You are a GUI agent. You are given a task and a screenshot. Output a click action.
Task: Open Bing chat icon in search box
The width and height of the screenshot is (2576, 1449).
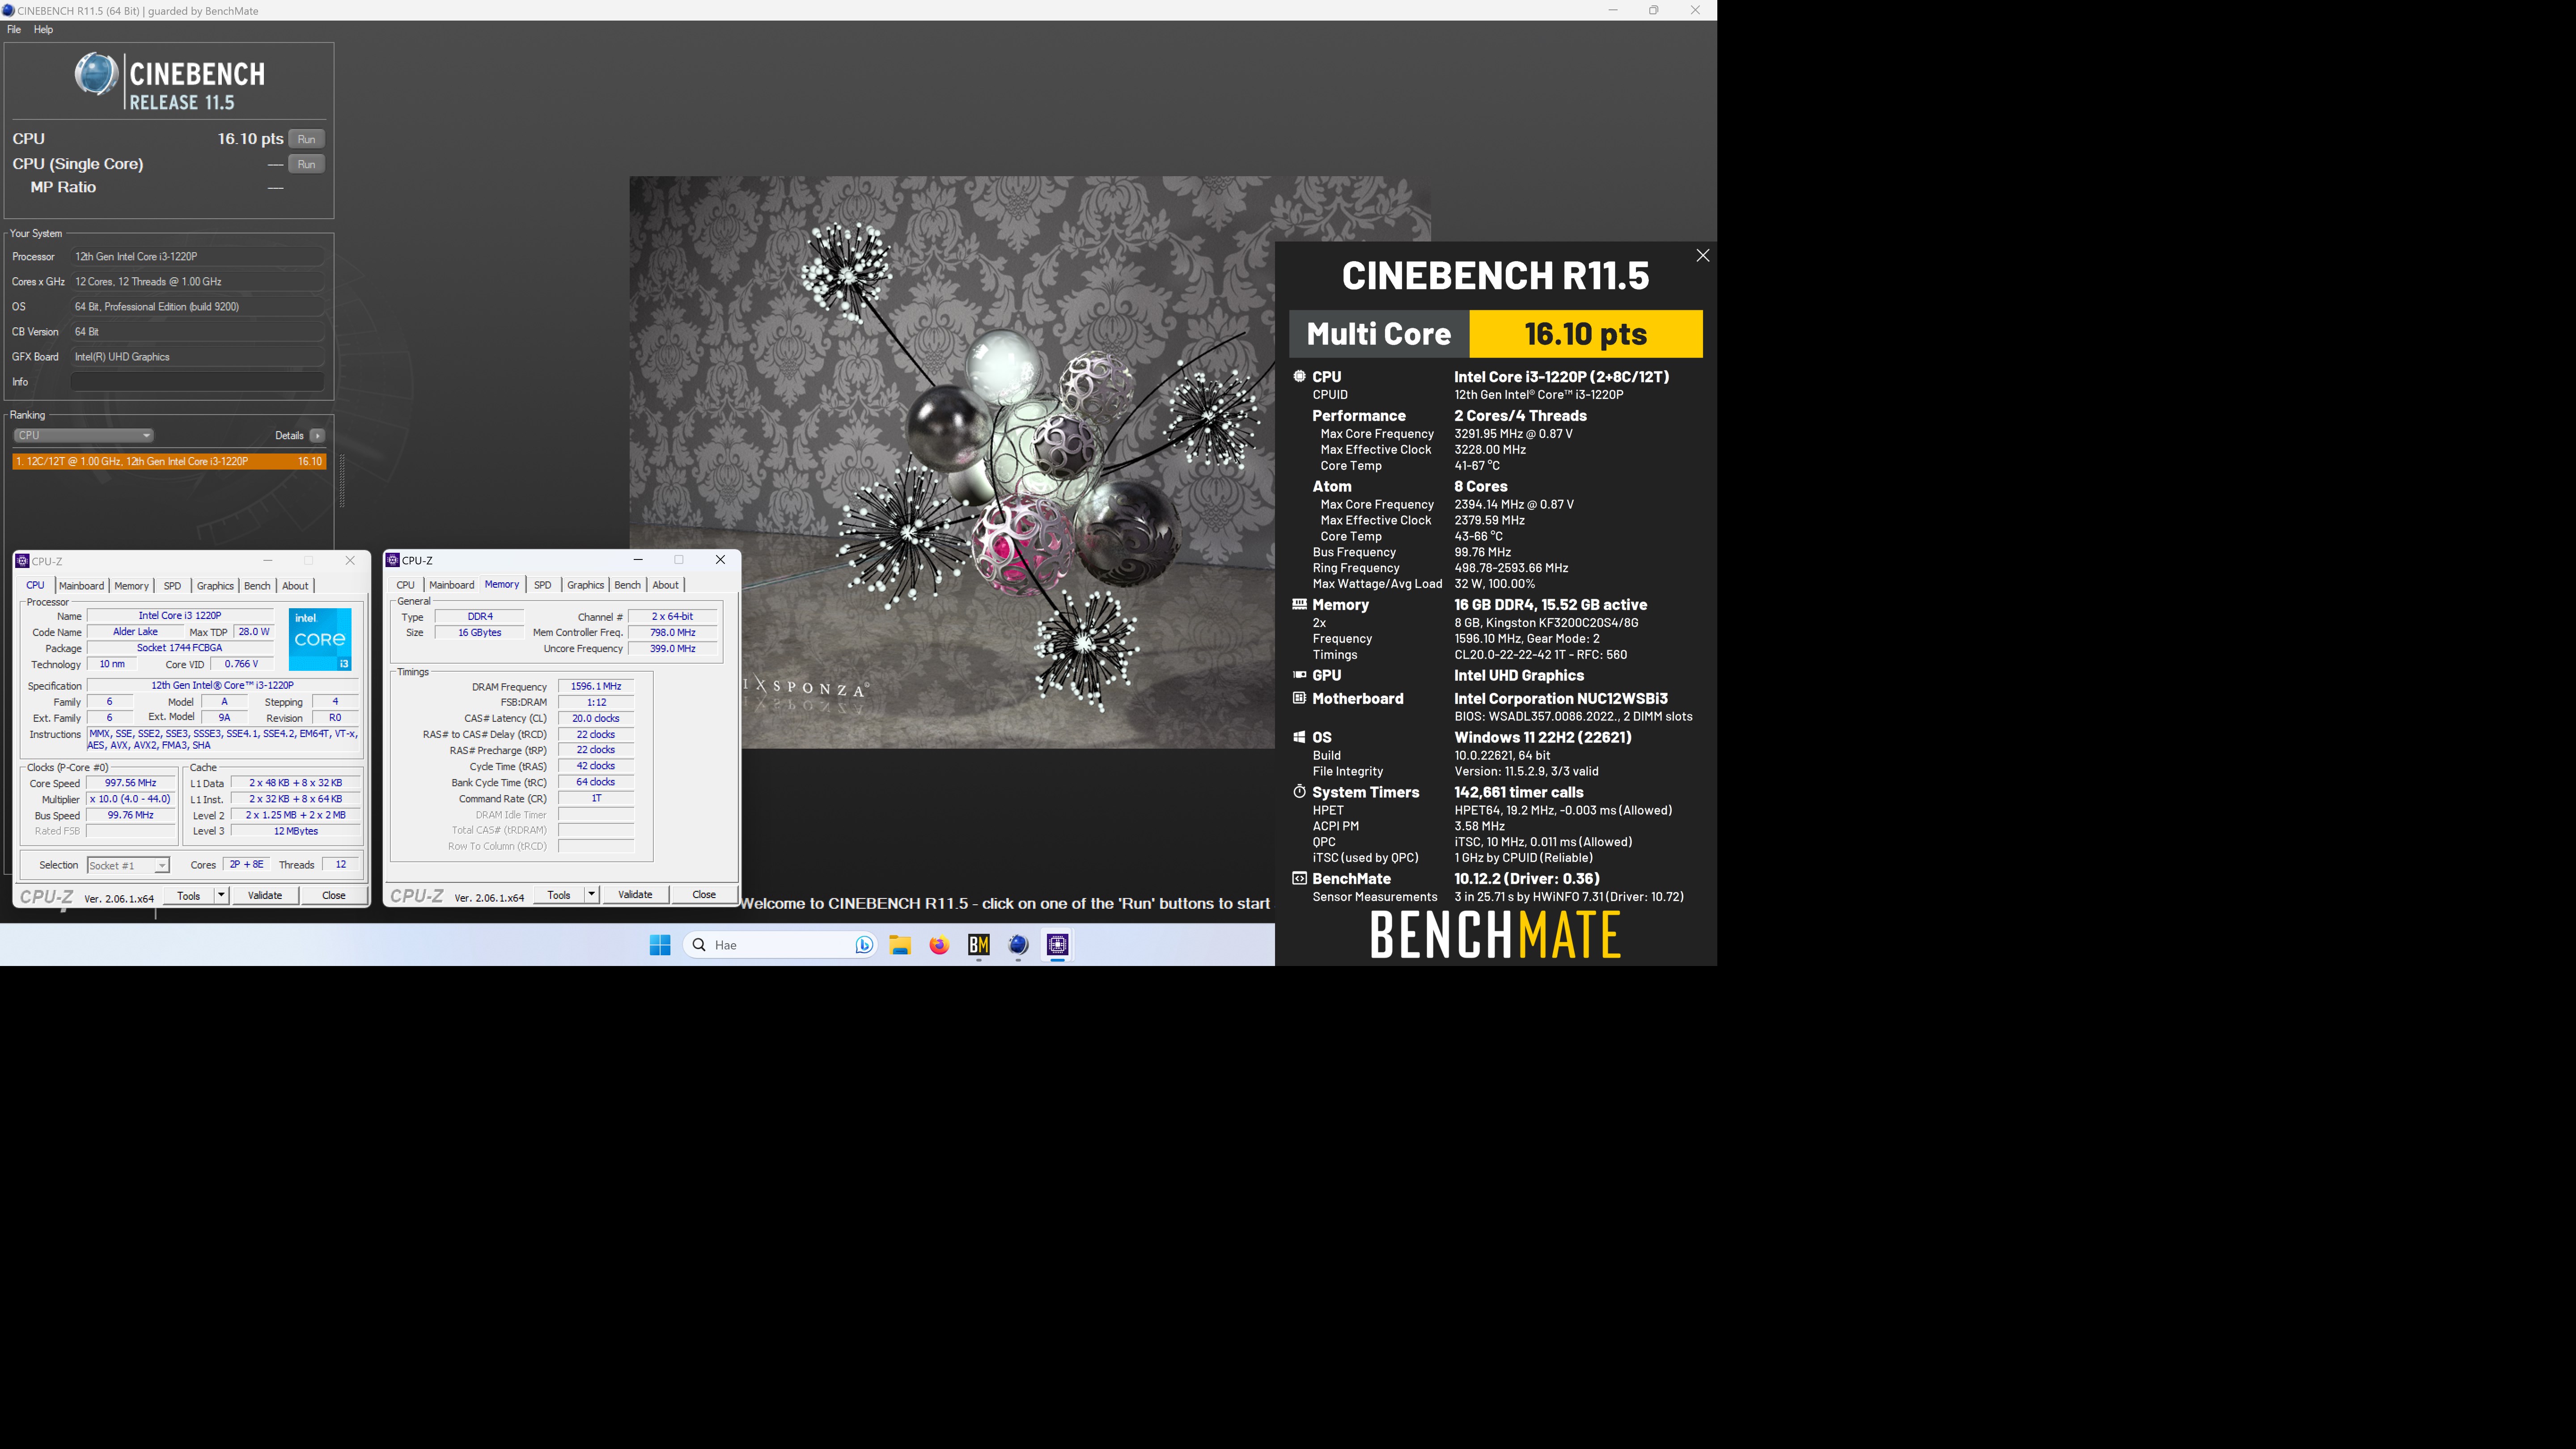[x=864, y=945]
